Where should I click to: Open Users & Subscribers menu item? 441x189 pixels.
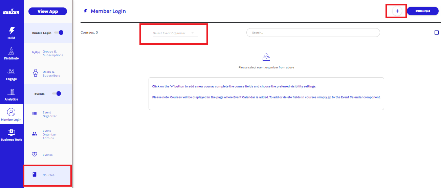[x=48, y=73]
